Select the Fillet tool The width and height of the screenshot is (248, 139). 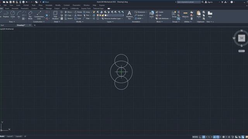86,19
